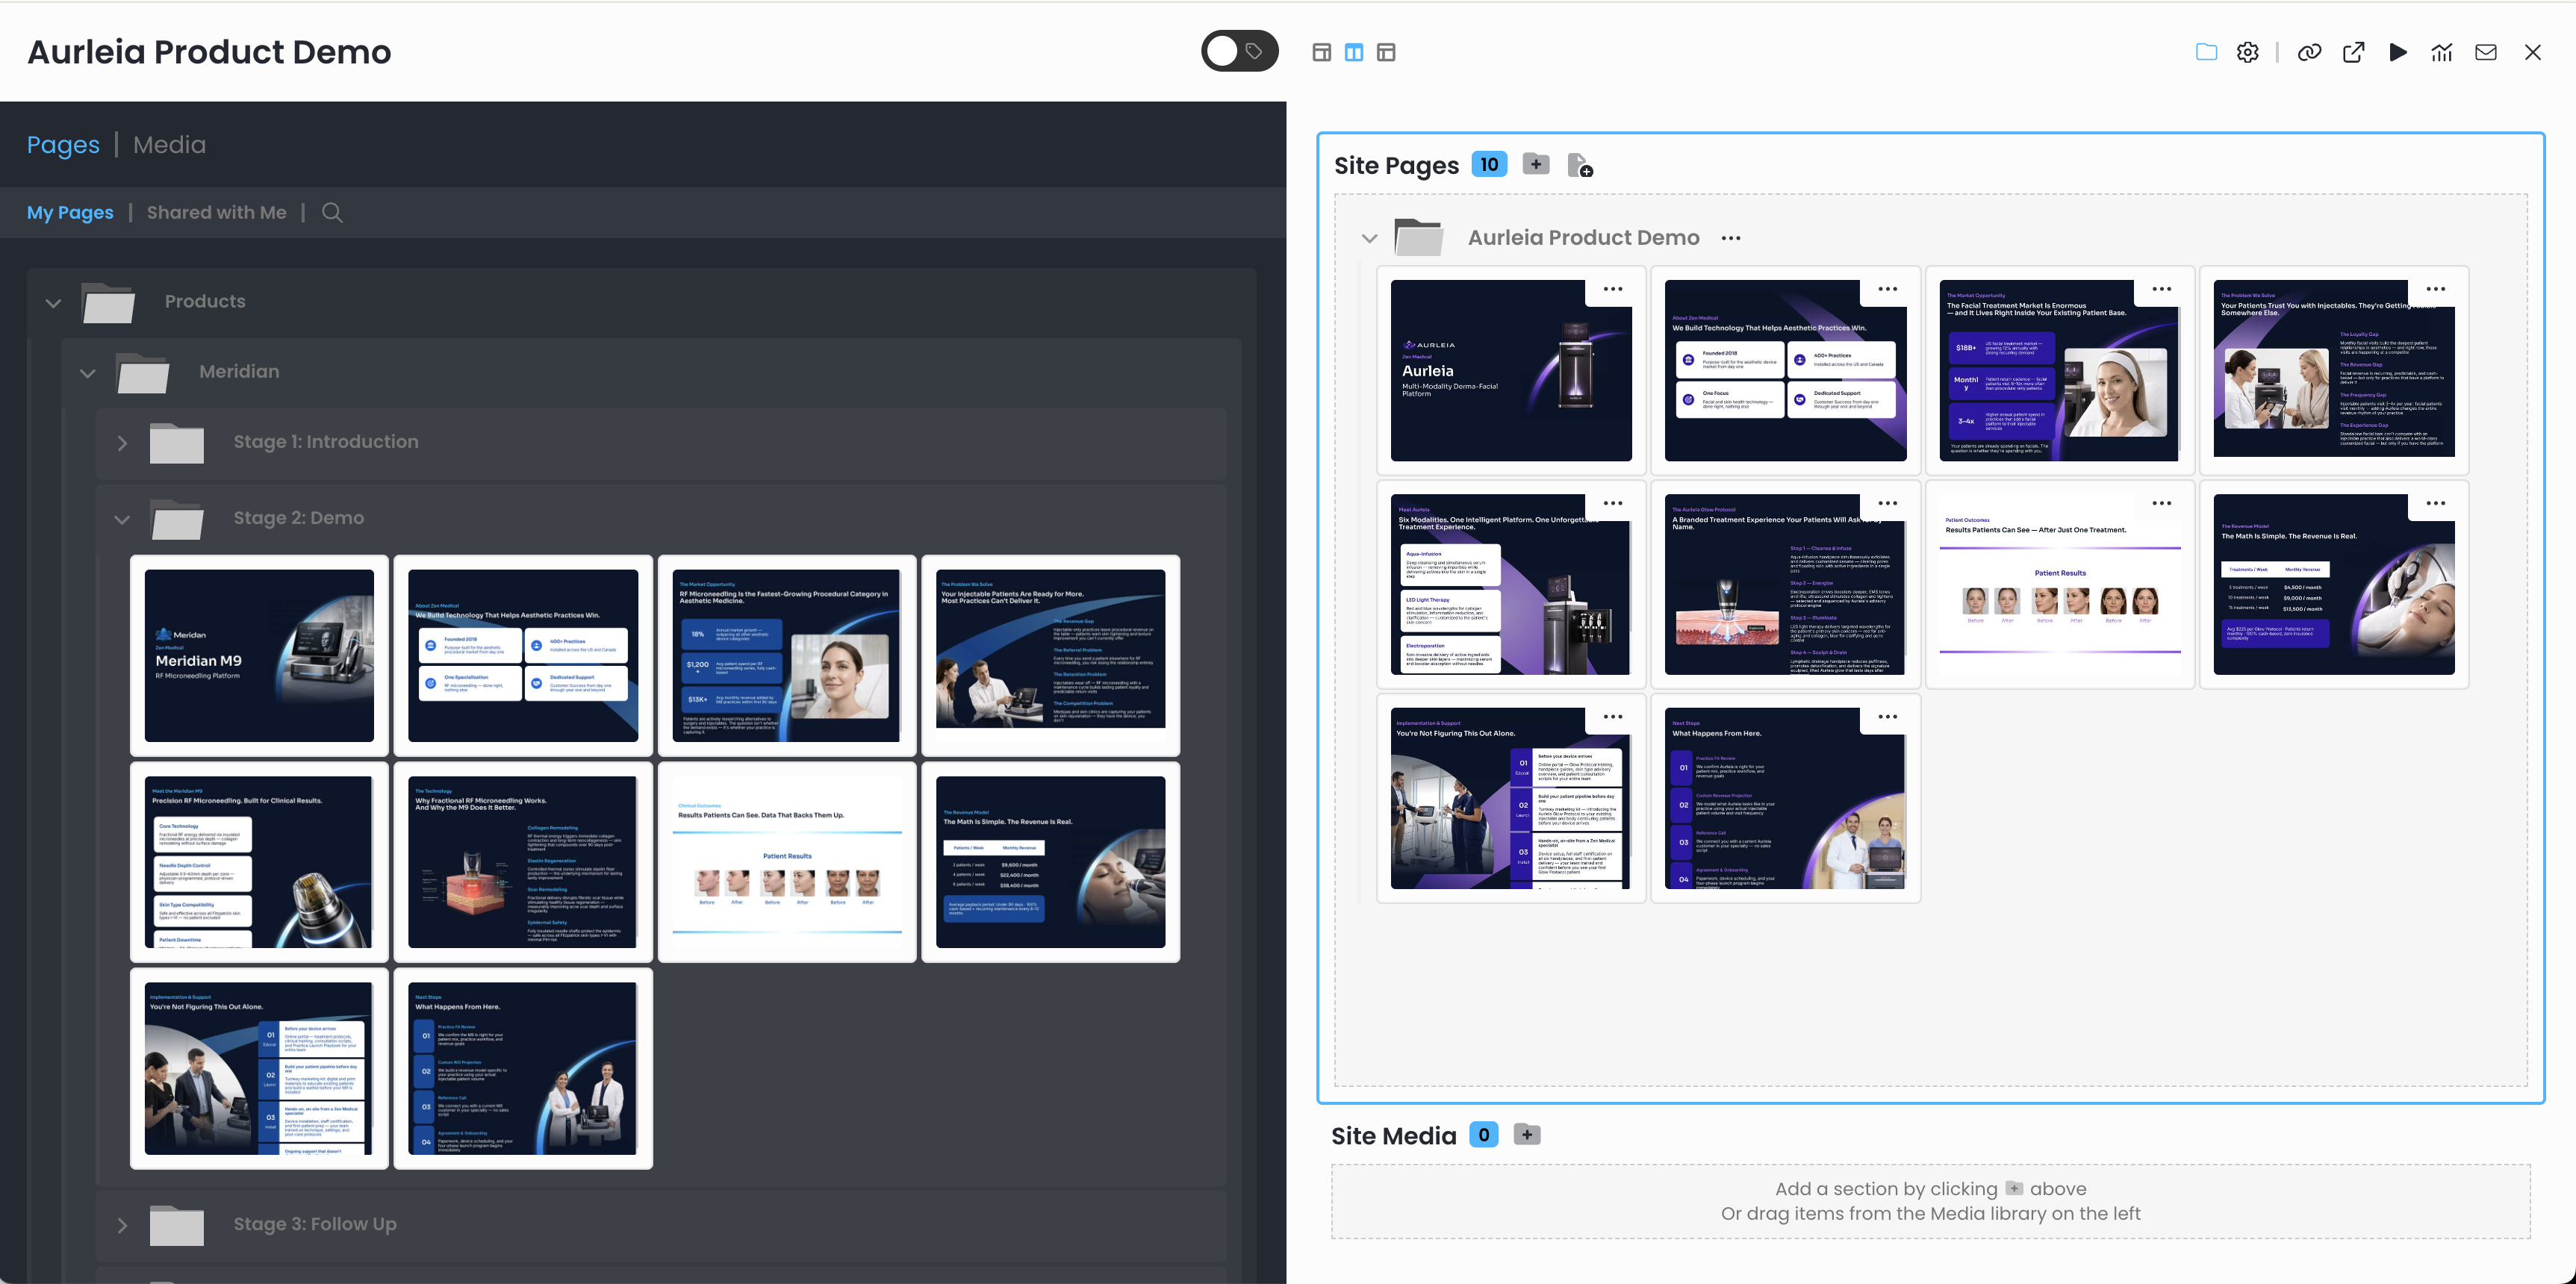
Task: Collapse the Meridian folder chevron
Action: [x=88, y=372]
